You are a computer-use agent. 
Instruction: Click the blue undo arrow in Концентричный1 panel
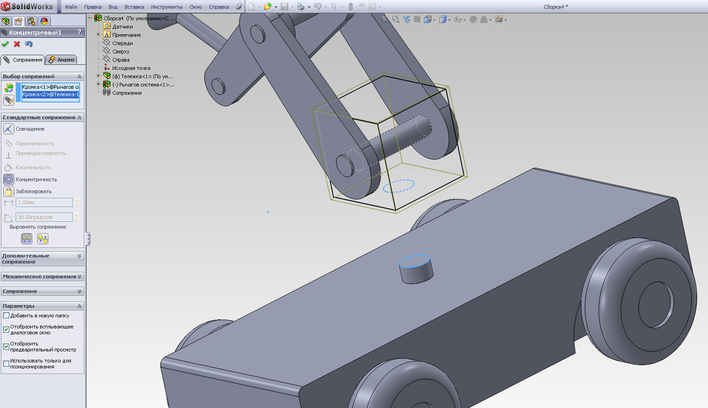tap(29, 44)
